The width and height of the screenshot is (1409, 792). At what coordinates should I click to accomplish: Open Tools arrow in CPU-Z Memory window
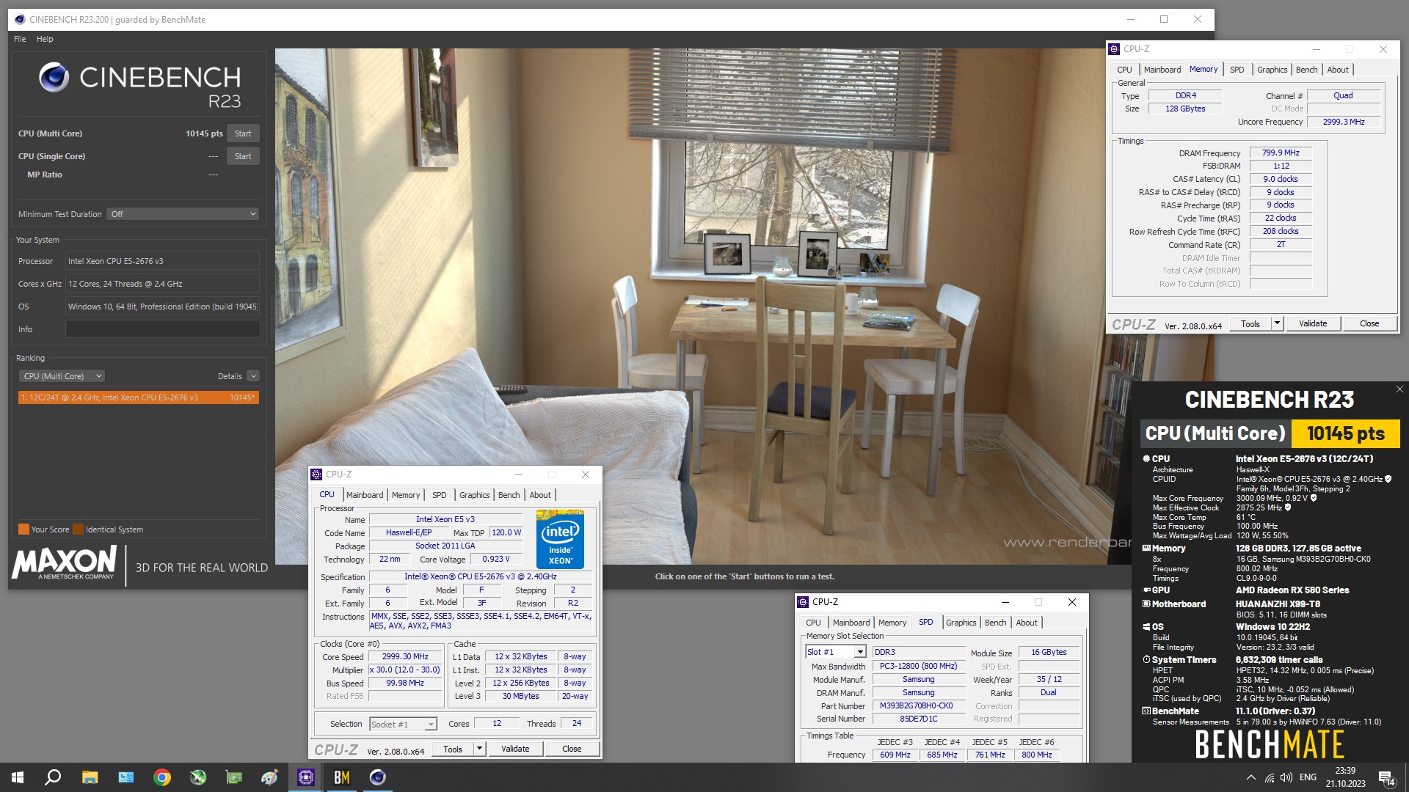(x=1277, y=323)
